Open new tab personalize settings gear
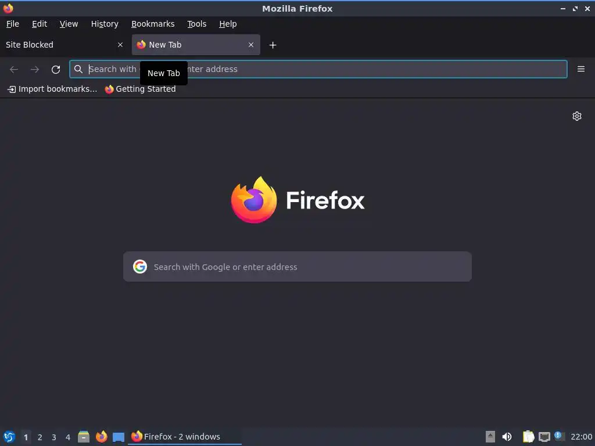This screenshot has height=446, width=595. pos(577,116)
